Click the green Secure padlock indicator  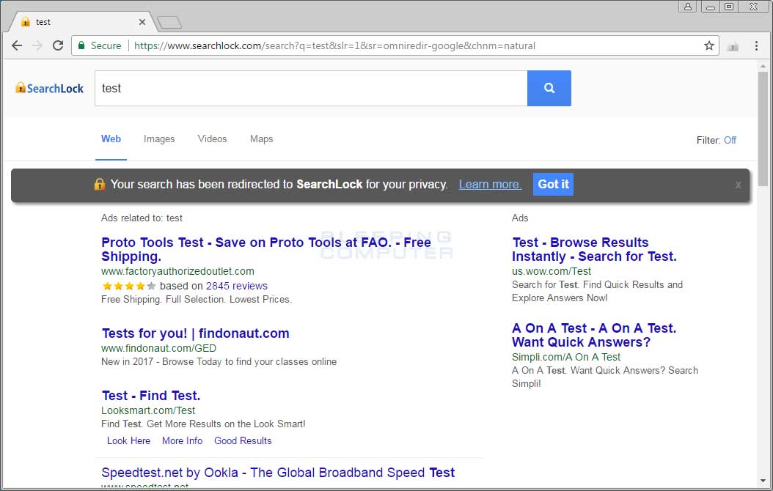pyautogui.click(x=99, y=45)
